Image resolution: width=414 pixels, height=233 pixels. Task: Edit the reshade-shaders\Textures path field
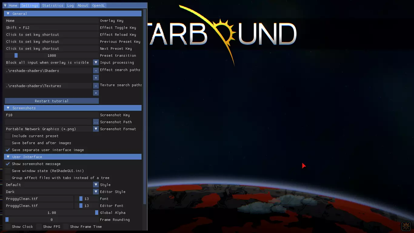click(x=48, y=86)
